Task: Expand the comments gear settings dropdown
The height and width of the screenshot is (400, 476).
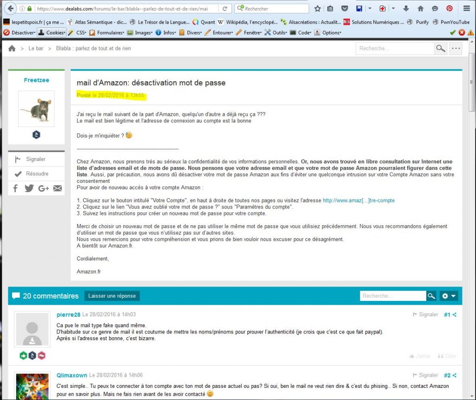Action: point(449,296)
